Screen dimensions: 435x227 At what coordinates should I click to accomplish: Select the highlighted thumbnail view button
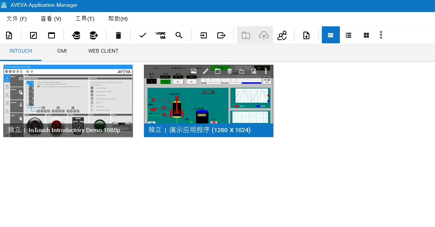click(331, 35)
